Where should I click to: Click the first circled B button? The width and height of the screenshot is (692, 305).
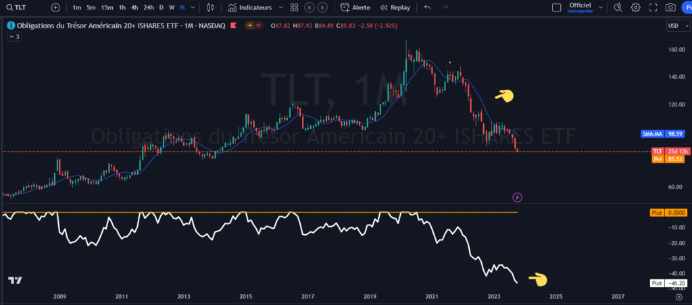(x=310, y=7)
